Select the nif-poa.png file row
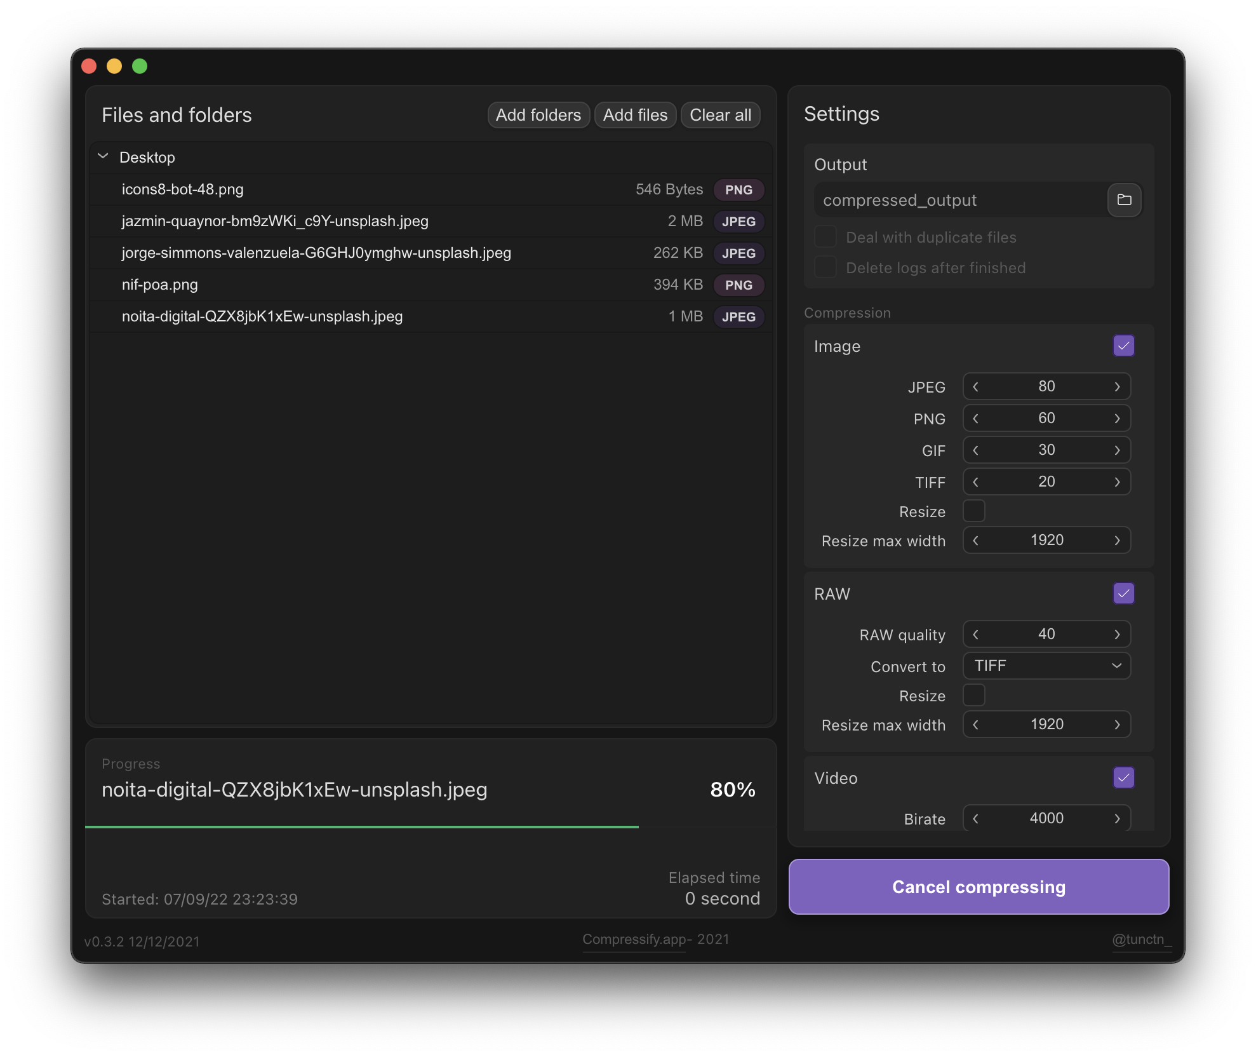This screenshot has height=1057, width=1256. click(160, 285)
